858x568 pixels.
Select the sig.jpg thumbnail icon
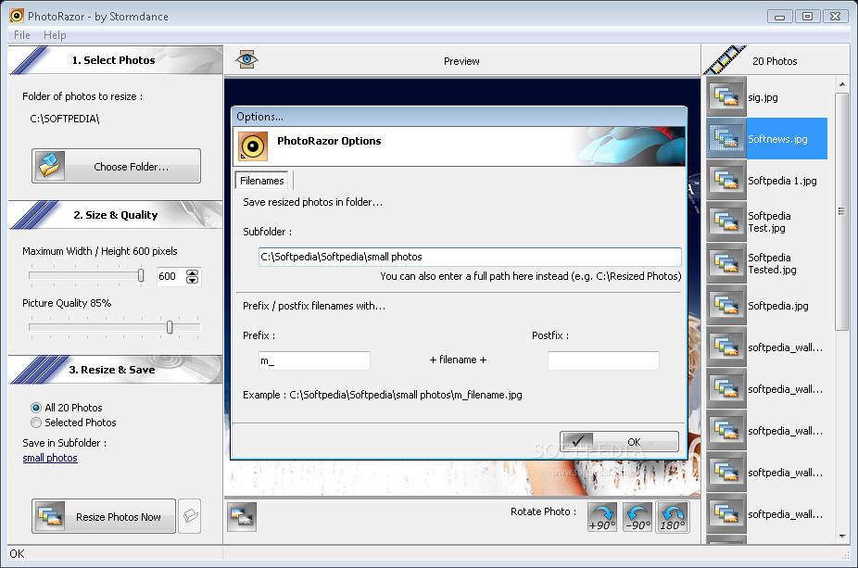[x=726, y=97]
